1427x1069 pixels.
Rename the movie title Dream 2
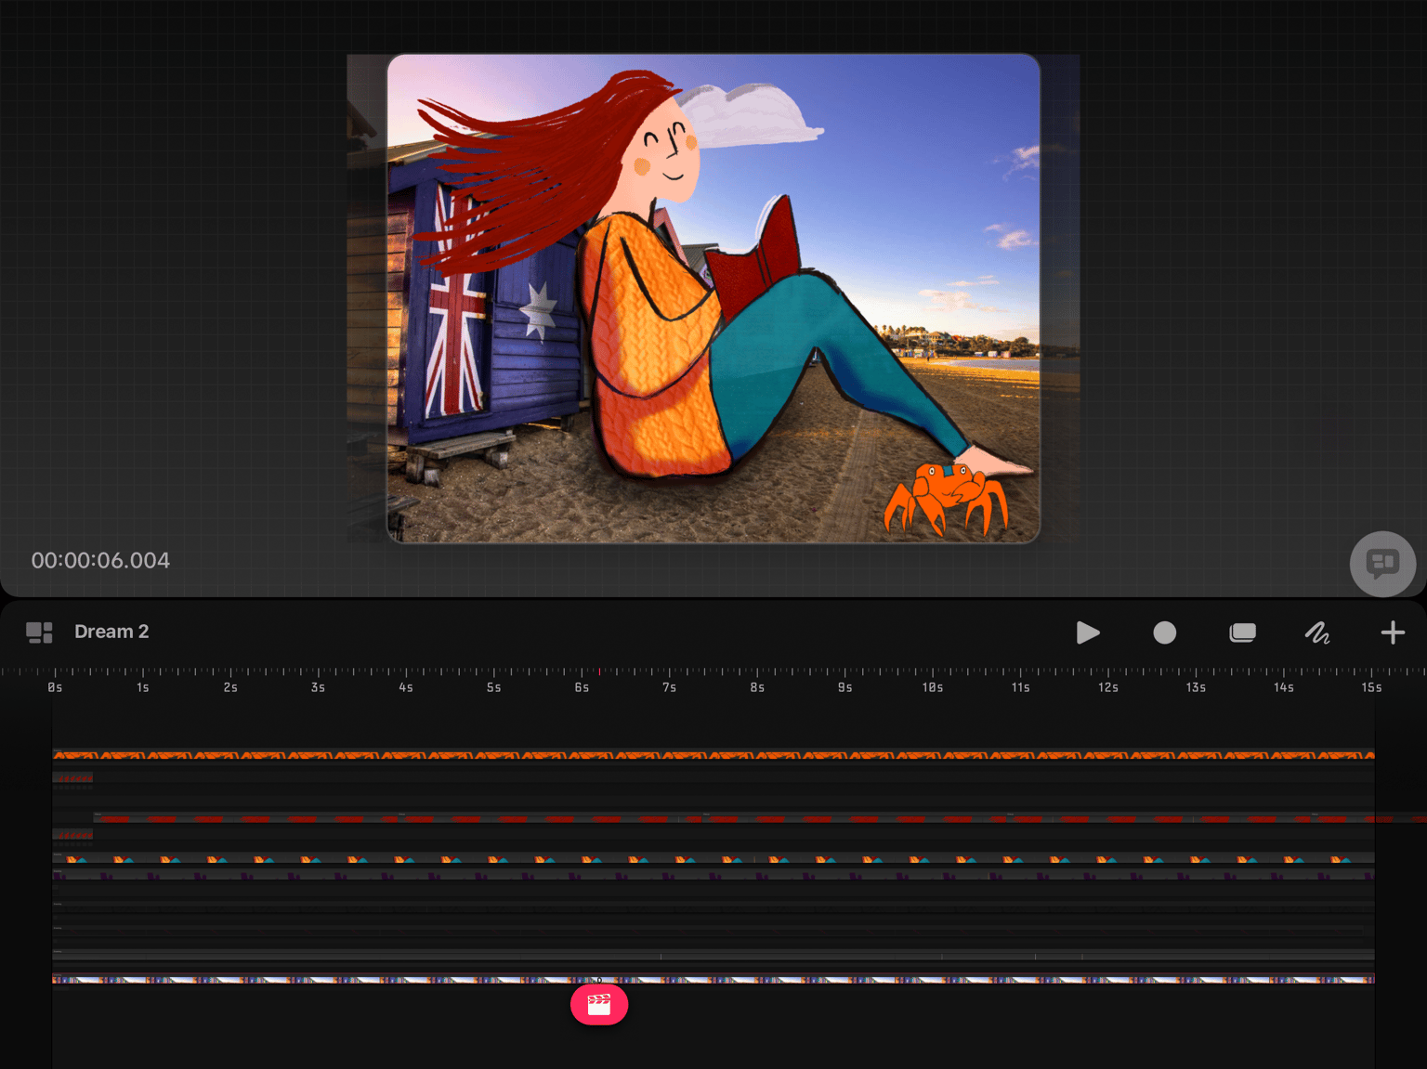pyautogui.click(x=111, y=632)
